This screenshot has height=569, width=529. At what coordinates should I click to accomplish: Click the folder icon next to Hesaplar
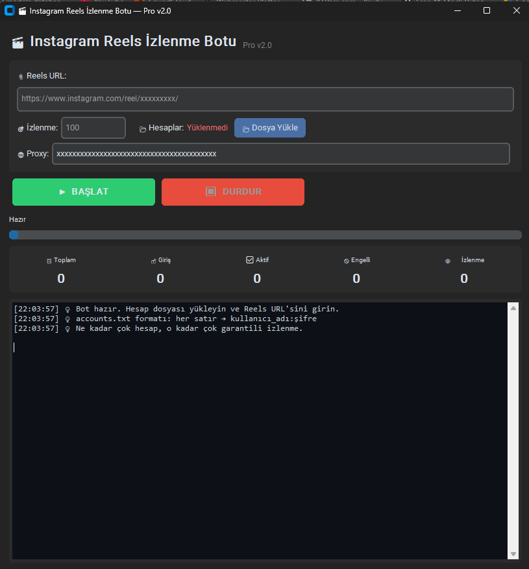click(x=143, y=129)
